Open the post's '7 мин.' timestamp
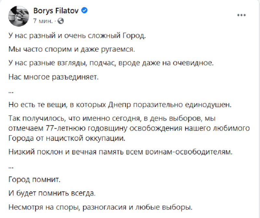Screen dimensions: 260x218 [43, 20]
